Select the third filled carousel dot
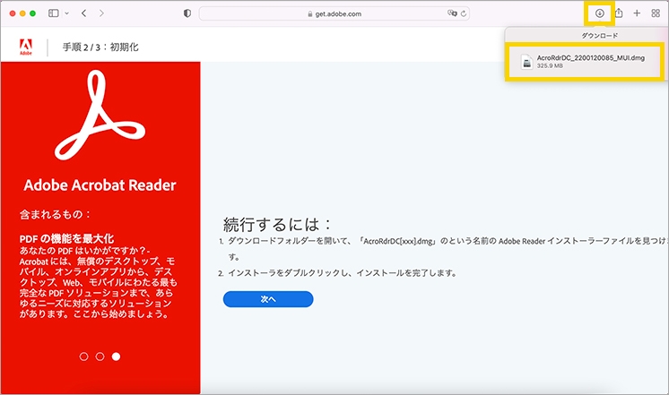Screen dimensions: 669x395 click(x=116, y=356)
